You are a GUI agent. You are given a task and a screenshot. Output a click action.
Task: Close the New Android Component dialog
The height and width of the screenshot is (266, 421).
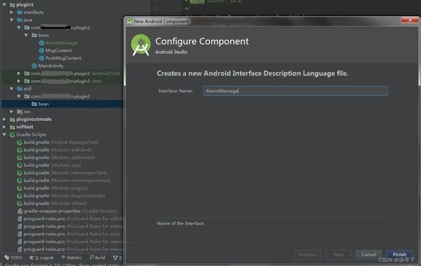click(410, 19)
